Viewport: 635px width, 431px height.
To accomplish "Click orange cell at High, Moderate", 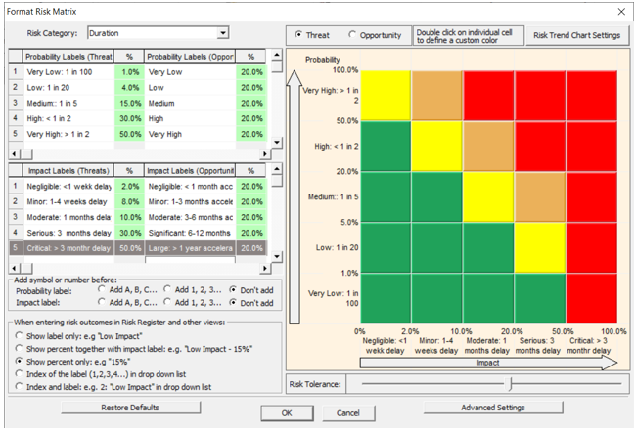I will (488, 146).
